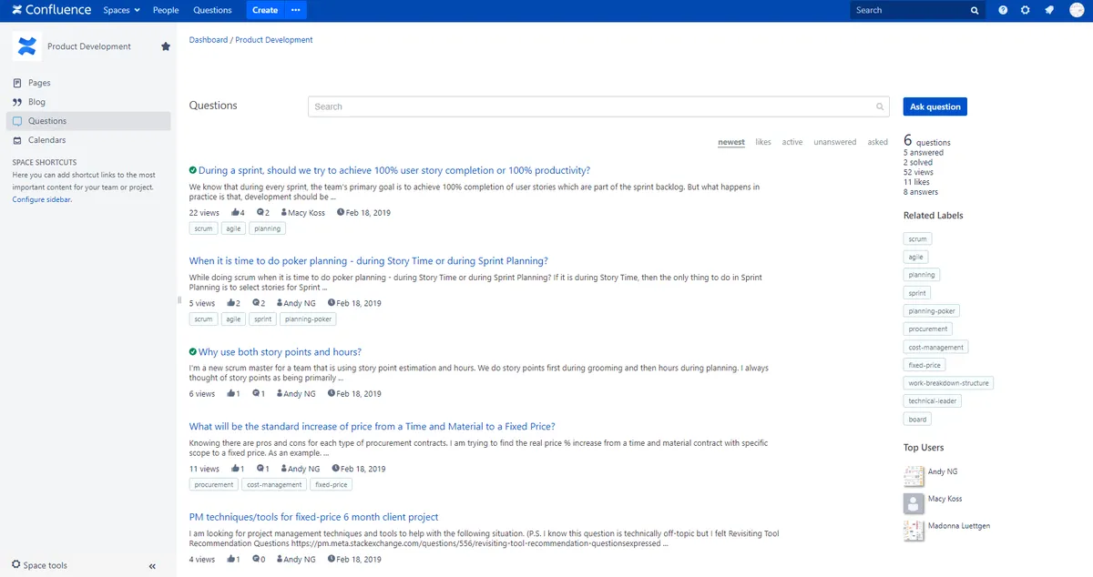The width and height of the screenshot is (1093, 577).
Task: Click Macy Koss avatar in Top Users
Action: [x=914, y=503]
